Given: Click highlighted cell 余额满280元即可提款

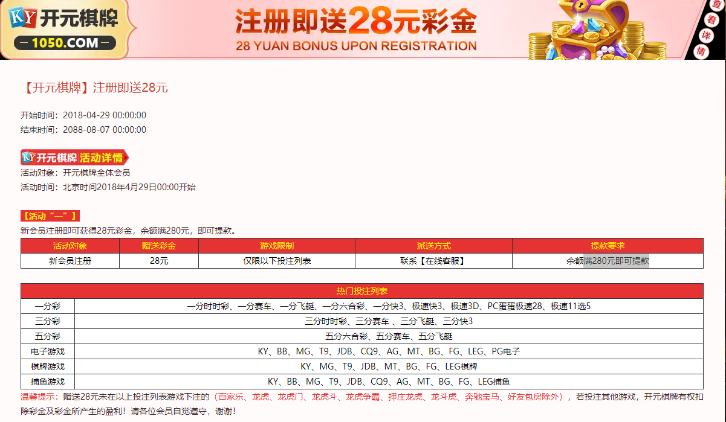Looking at the screenshot, I should pos(608,261).
